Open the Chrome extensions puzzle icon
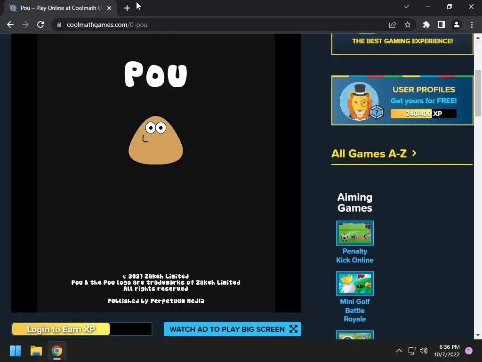 (426, 25)
